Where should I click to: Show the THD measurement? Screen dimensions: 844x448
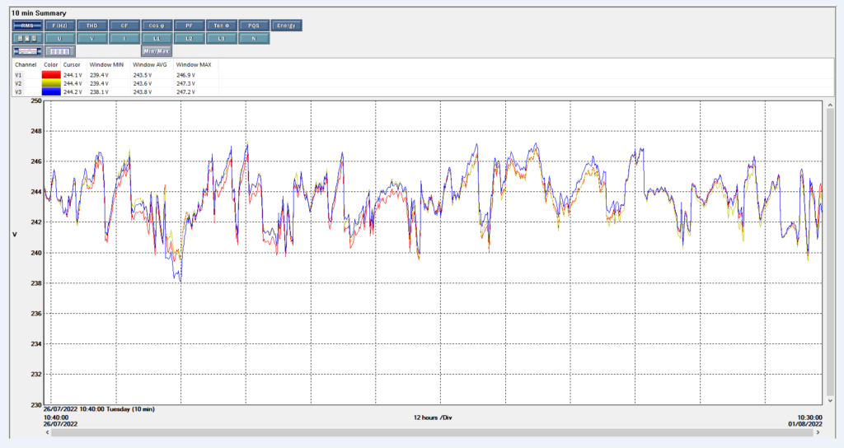pos(91,26)
